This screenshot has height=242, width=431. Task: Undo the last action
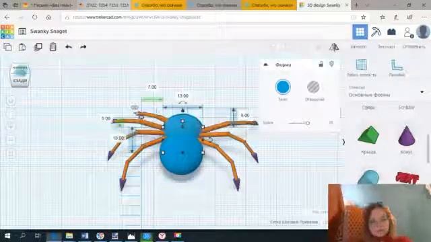[69, 47]
